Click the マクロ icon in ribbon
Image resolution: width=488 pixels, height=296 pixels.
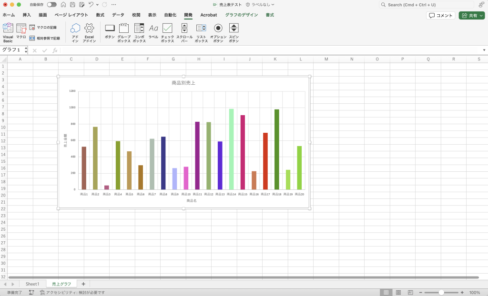tap(21, 31)
